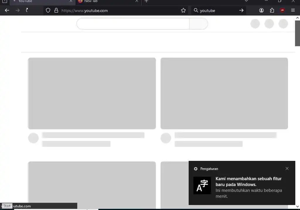The width and height of the screenshot is (300, 210).
Task: Open the tracking protection shield icon
Action: [48, 10]
